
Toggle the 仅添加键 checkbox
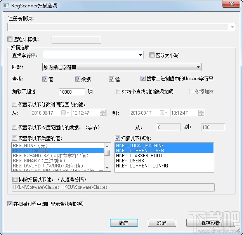click(191, 92)
